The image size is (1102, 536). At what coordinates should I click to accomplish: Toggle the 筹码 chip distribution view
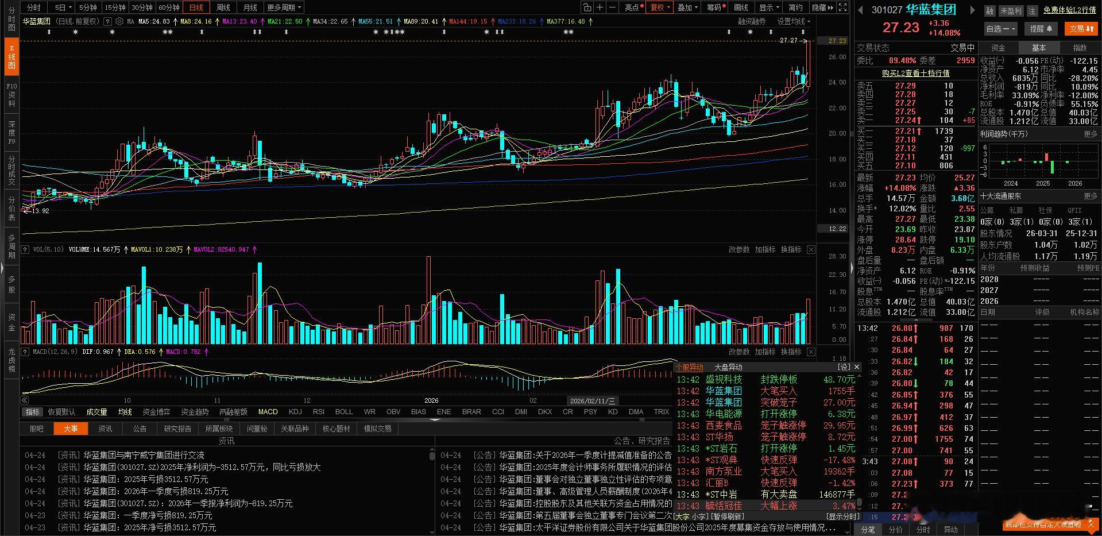pyautogui.click(x=716, y=7)
